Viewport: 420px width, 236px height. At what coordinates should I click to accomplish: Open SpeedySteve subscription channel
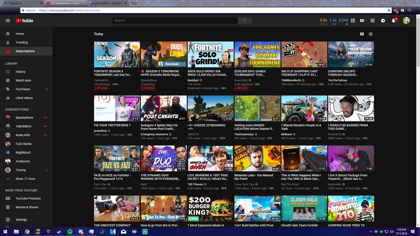click(x=26, y=117)
